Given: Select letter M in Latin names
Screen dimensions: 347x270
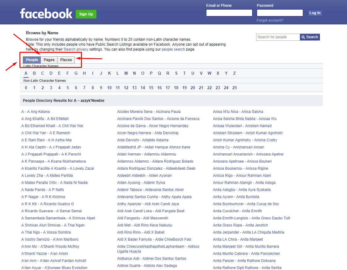Looking at the screenshot, I should (x=126, y=73).
